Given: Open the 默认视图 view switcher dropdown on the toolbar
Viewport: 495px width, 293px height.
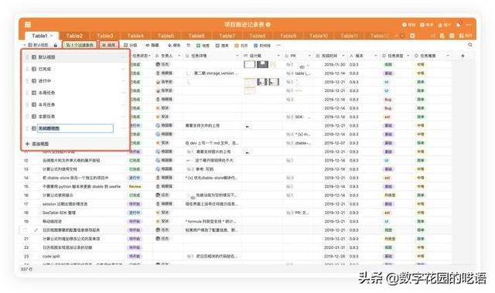Looking at the screenshot, I should coord(38,46).
